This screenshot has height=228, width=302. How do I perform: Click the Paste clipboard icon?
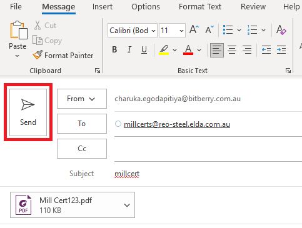point(19,30)
